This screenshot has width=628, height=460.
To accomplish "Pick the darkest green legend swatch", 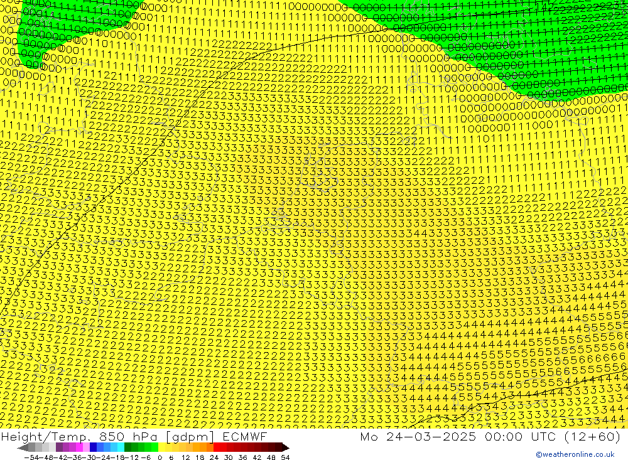I will (x=127, y=447).
